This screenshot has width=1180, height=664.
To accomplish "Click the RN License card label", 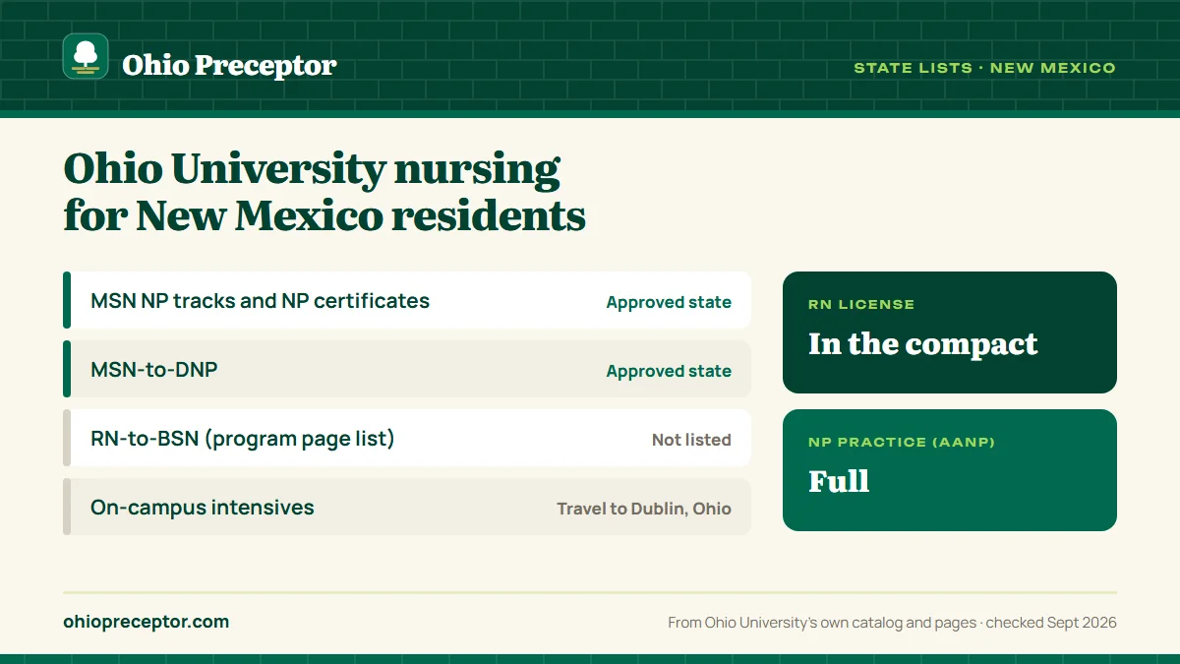I will coord(861,305).
